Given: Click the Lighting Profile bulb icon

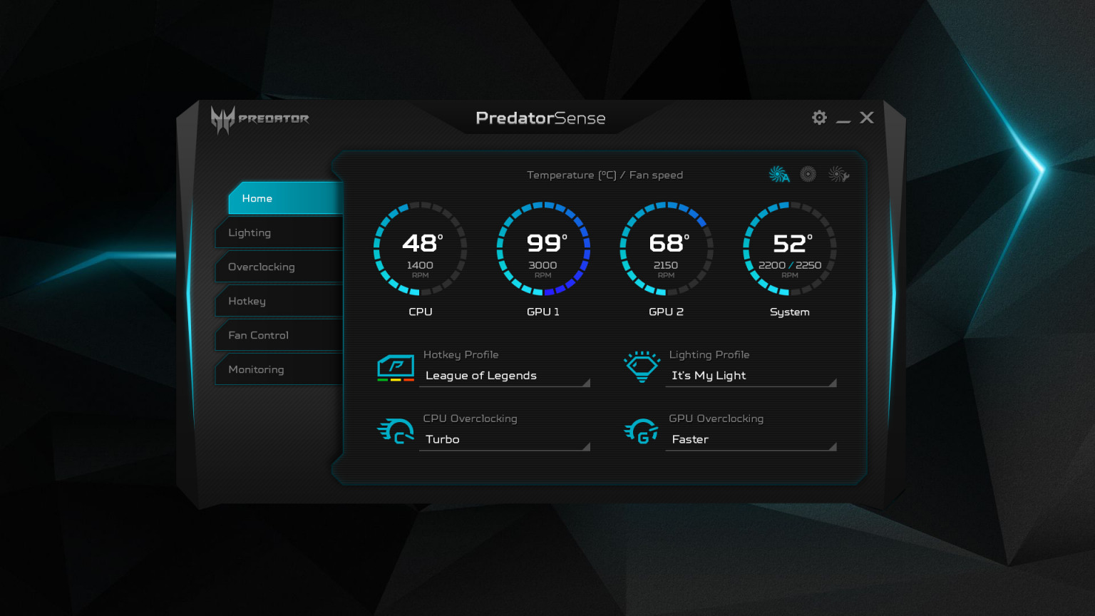Looking at the screenshot, I should 642,366.
